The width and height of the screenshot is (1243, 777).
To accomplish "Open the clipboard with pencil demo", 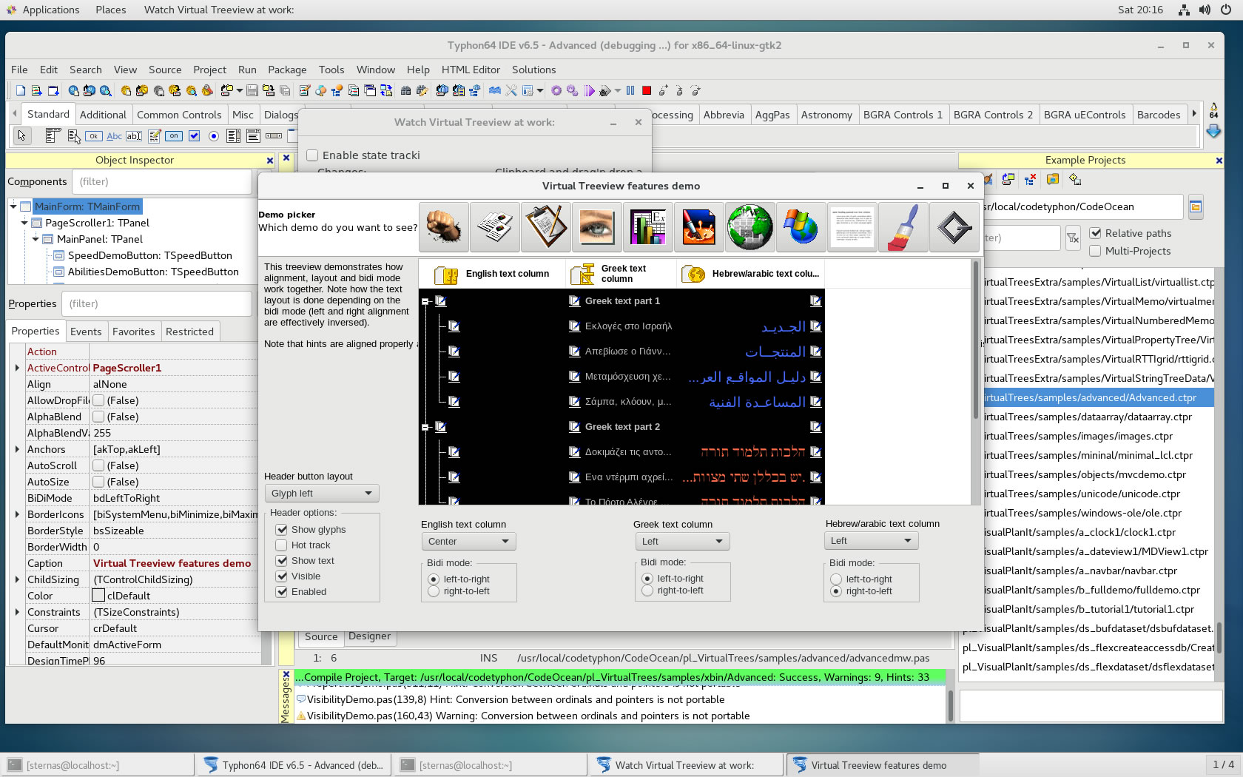I will click(546, 227).
